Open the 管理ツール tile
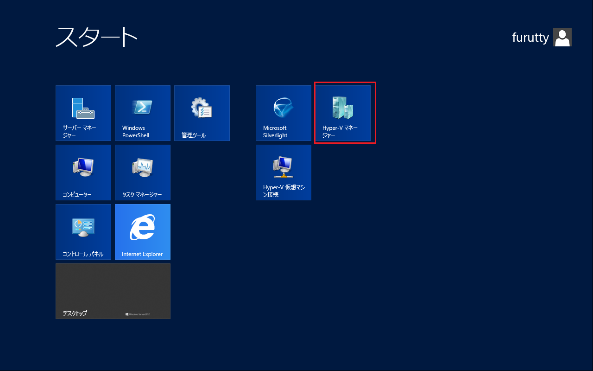 [x=202, y=113]
